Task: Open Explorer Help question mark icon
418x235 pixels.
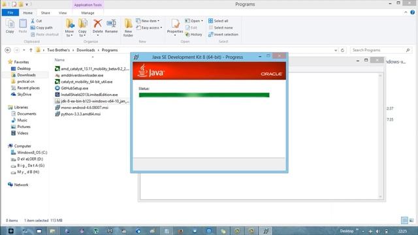Action: (x=412, y=12)
